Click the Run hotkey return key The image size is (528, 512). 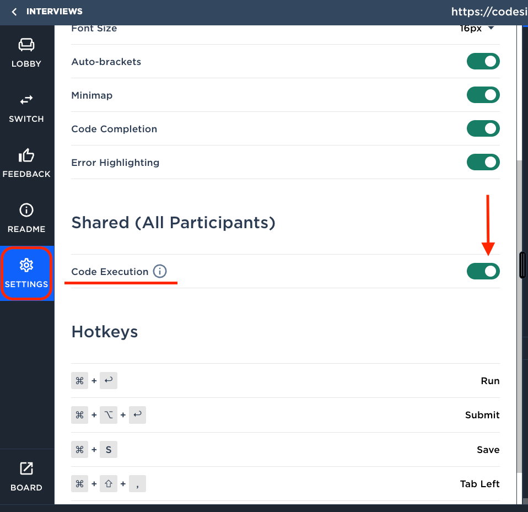click(x=109, y=380)
